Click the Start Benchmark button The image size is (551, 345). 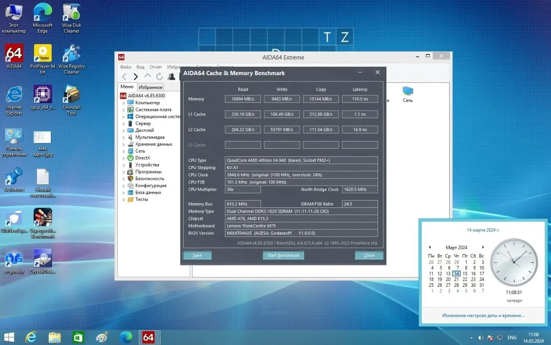click(283, 255)
